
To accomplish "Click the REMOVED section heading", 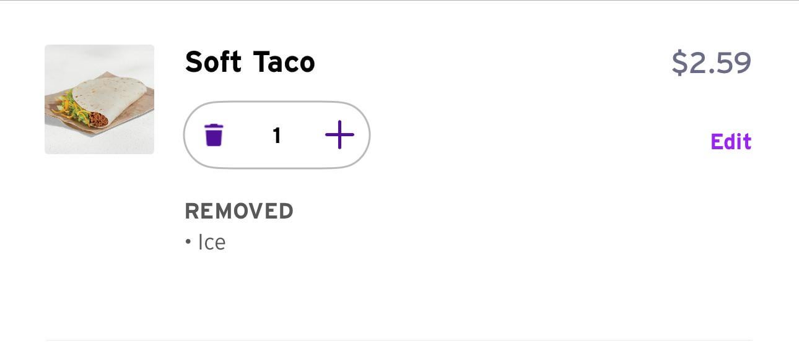I will pyautogui.click(x=239, y=211).
